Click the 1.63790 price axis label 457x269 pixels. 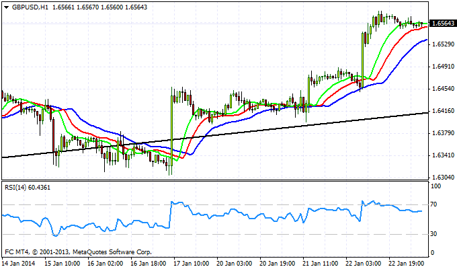pyautogui.click(x=444, y=133)
